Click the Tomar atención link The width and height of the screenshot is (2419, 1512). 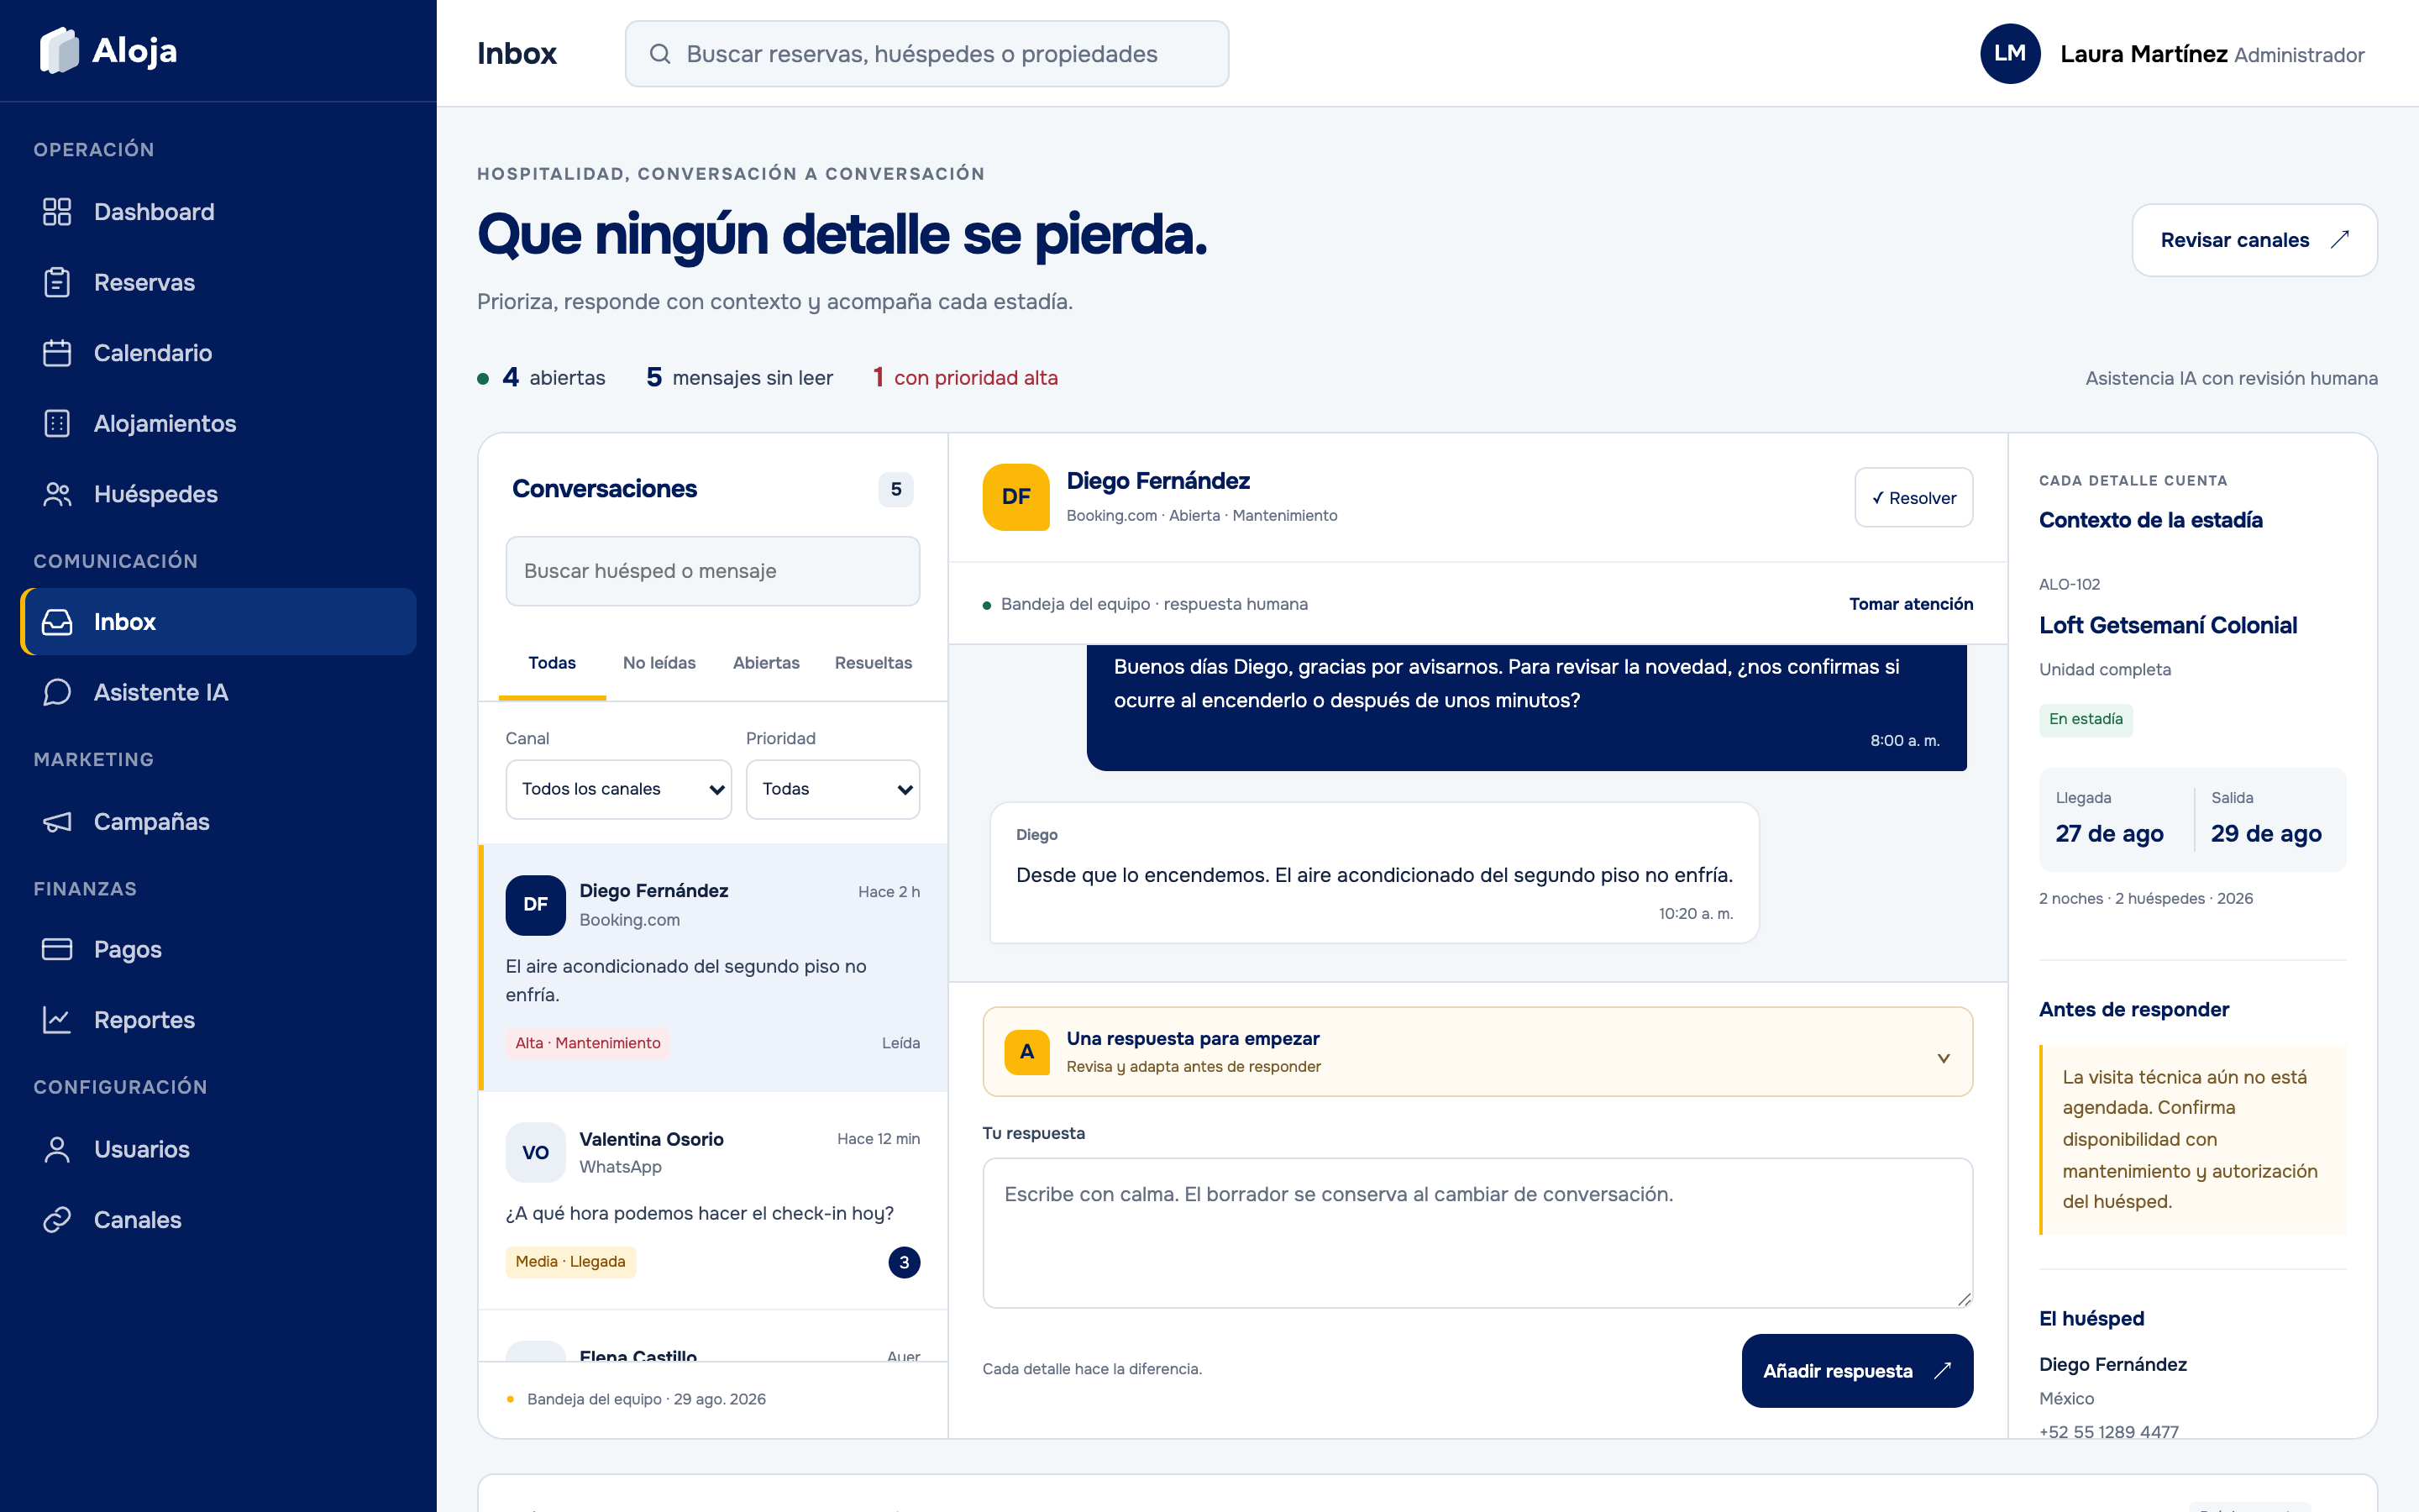1910,604
